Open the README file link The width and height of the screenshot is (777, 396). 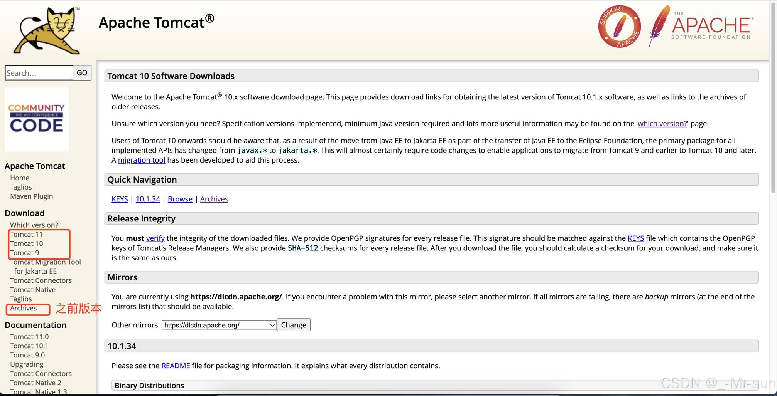(176, 366)
